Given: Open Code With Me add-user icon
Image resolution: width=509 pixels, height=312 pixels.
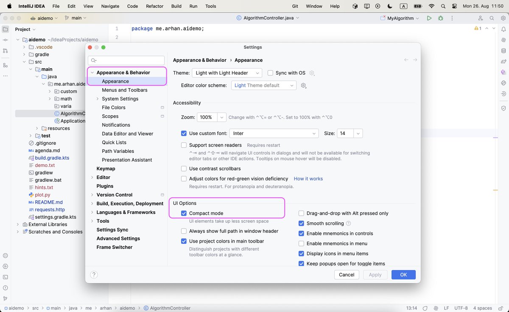Looking at the screenshot, I should pos(481,18).
